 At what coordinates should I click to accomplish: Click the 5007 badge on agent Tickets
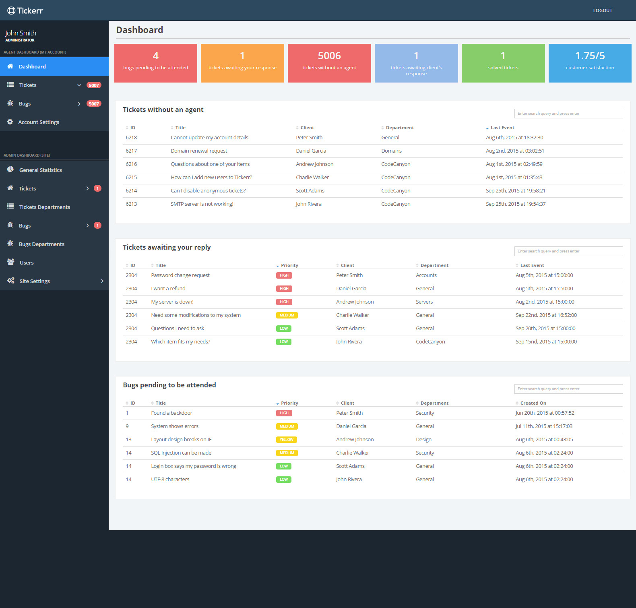(94, 85)
